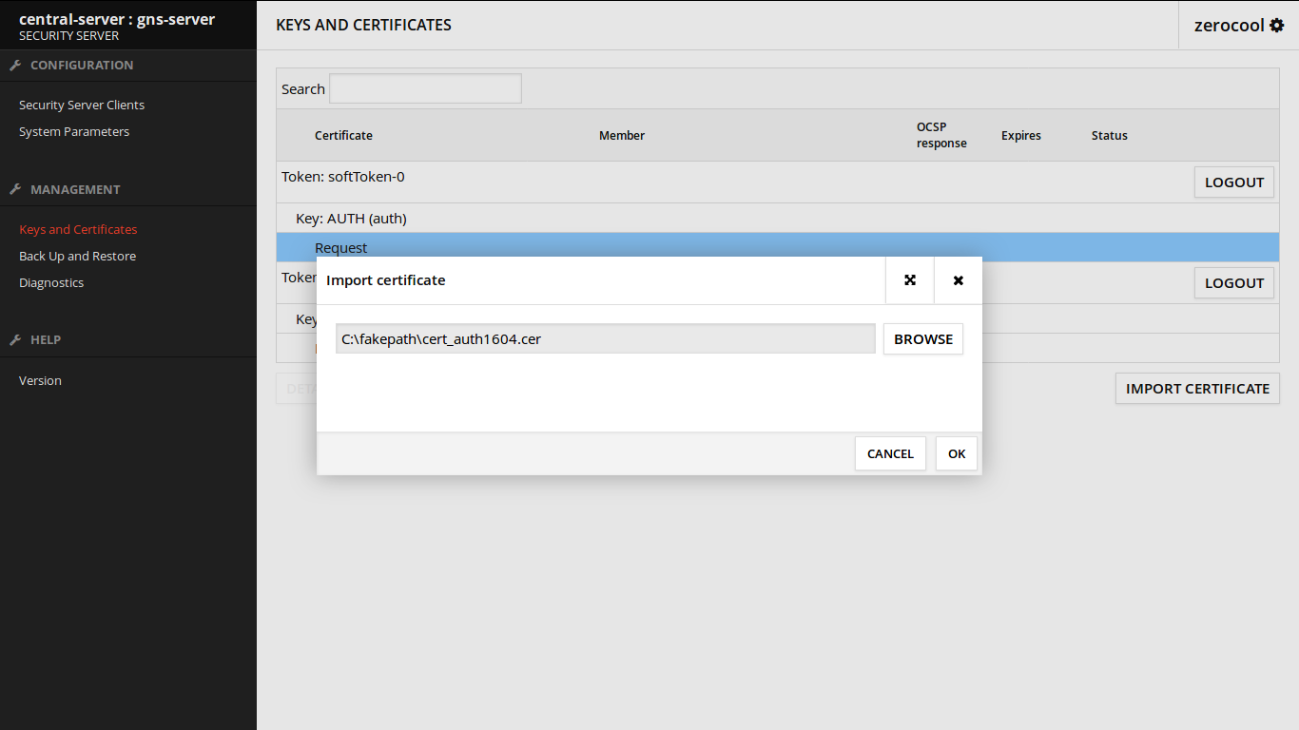Viewport: 1299px width, 730px height.
Task: Click the wrench icon beside MANAGEMENT
Action: click(x=15, y=189)
